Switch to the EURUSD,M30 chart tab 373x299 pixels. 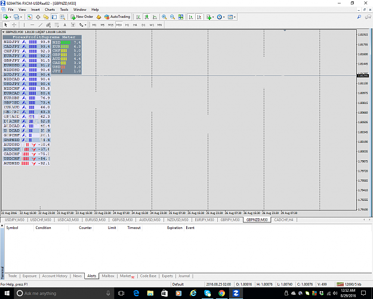(x=95, y=220)
